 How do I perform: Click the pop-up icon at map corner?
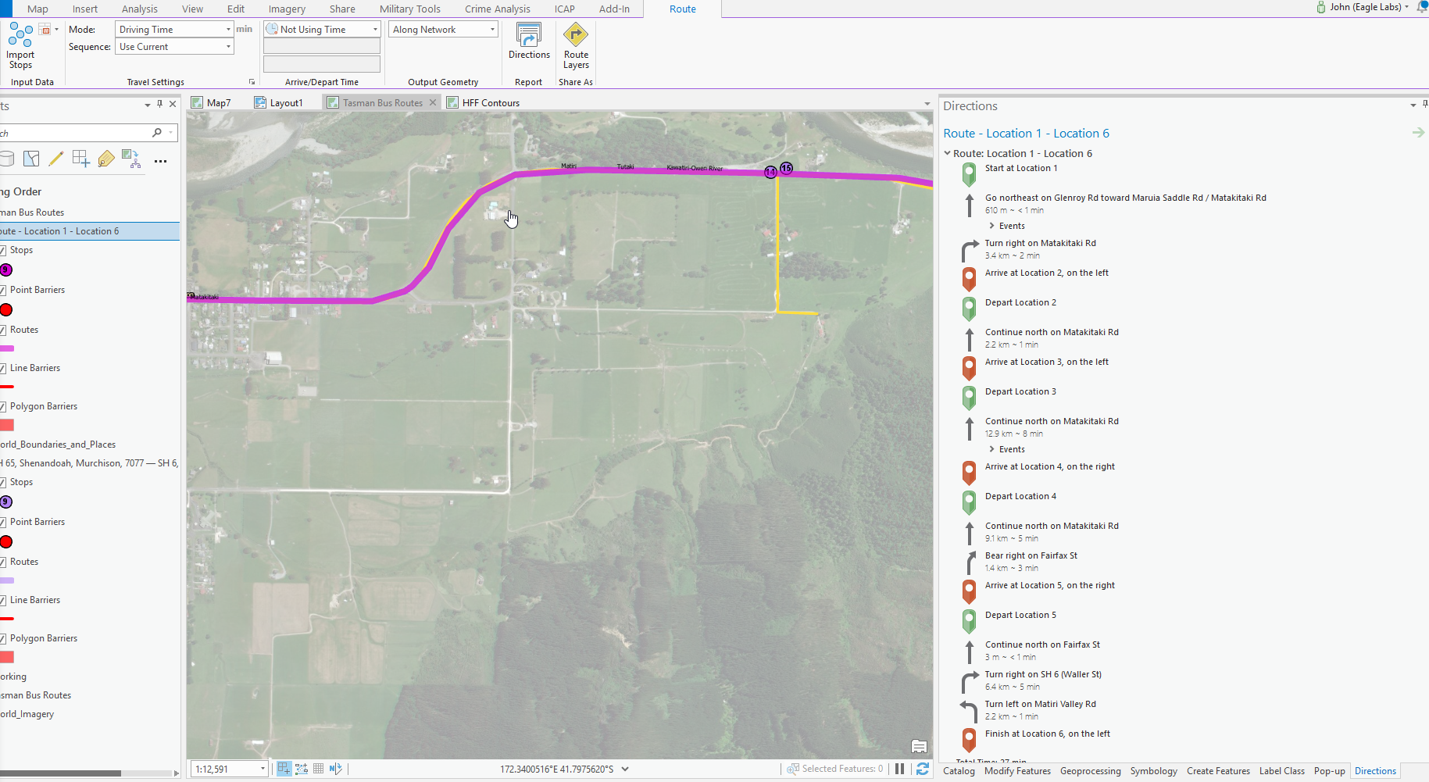[x=919, y=746]
